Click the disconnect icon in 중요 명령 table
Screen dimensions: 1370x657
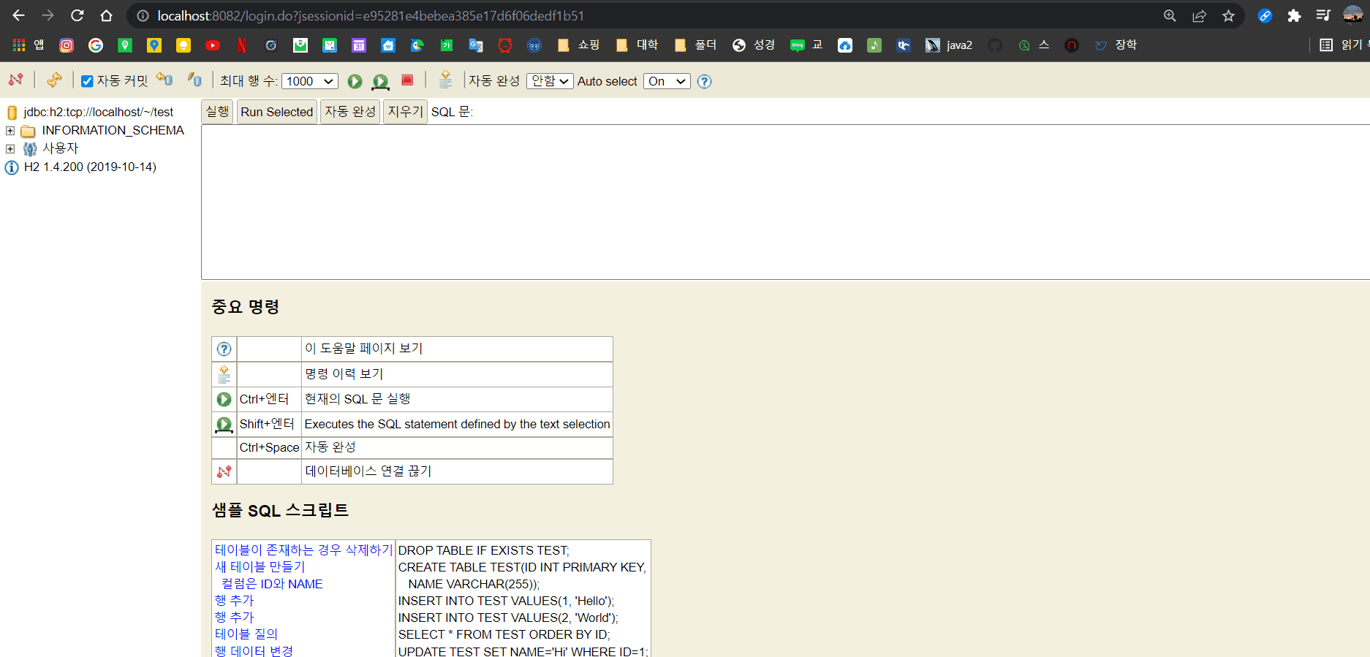[x=224, y=472]
